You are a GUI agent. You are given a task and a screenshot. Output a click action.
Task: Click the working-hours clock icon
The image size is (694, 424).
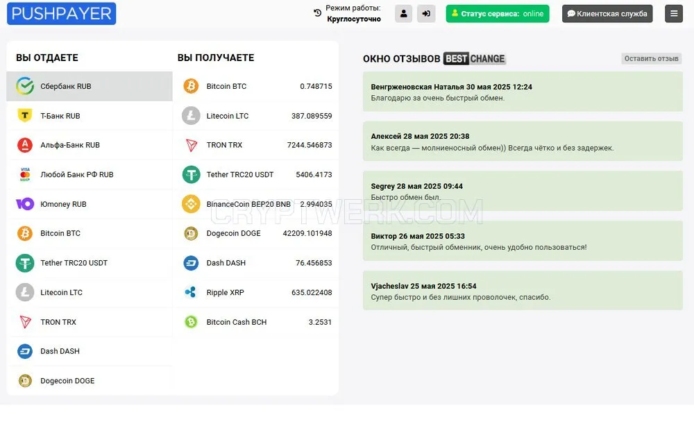[x=317, y=13]
